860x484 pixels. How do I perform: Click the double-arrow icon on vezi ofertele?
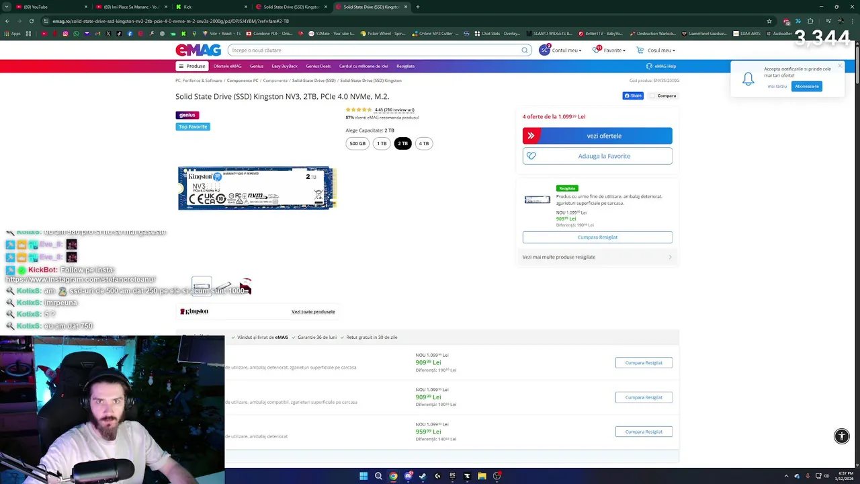(x=531, y=136)
